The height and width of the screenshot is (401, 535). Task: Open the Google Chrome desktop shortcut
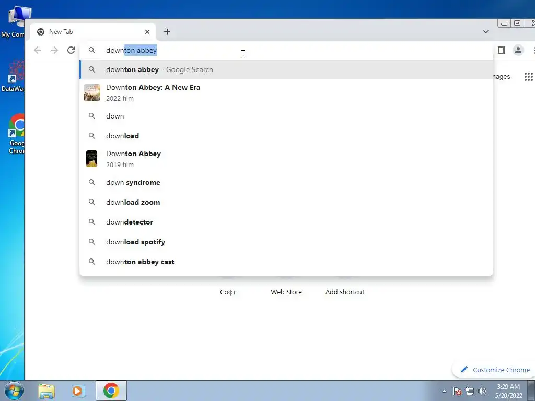[15, 134]
